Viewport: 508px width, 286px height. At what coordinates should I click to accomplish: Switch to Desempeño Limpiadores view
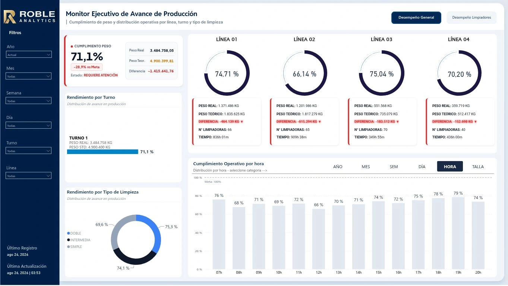click(471, 18)
